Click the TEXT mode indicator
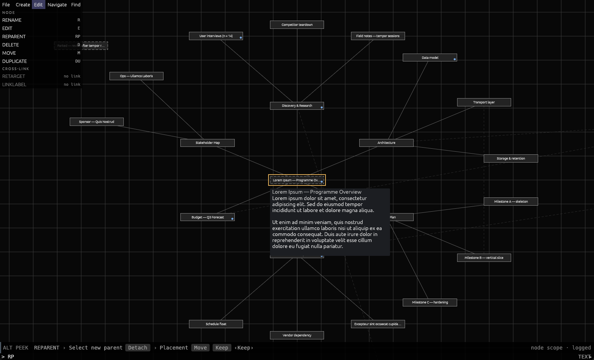 (585, 356)
